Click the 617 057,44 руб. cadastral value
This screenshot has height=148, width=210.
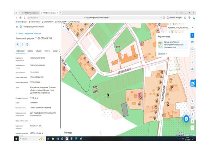pos(36,126)
